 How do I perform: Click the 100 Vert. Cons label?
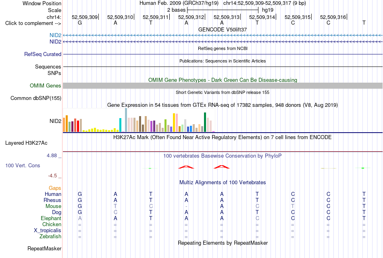point(23,165)
